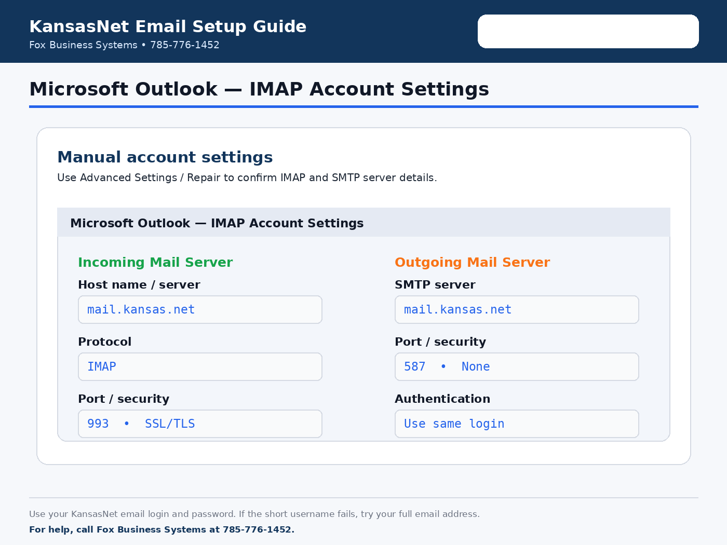This screenshot has width=727, height=545.
Task: Click the Host name / server label
Action: tap(139, 285)
